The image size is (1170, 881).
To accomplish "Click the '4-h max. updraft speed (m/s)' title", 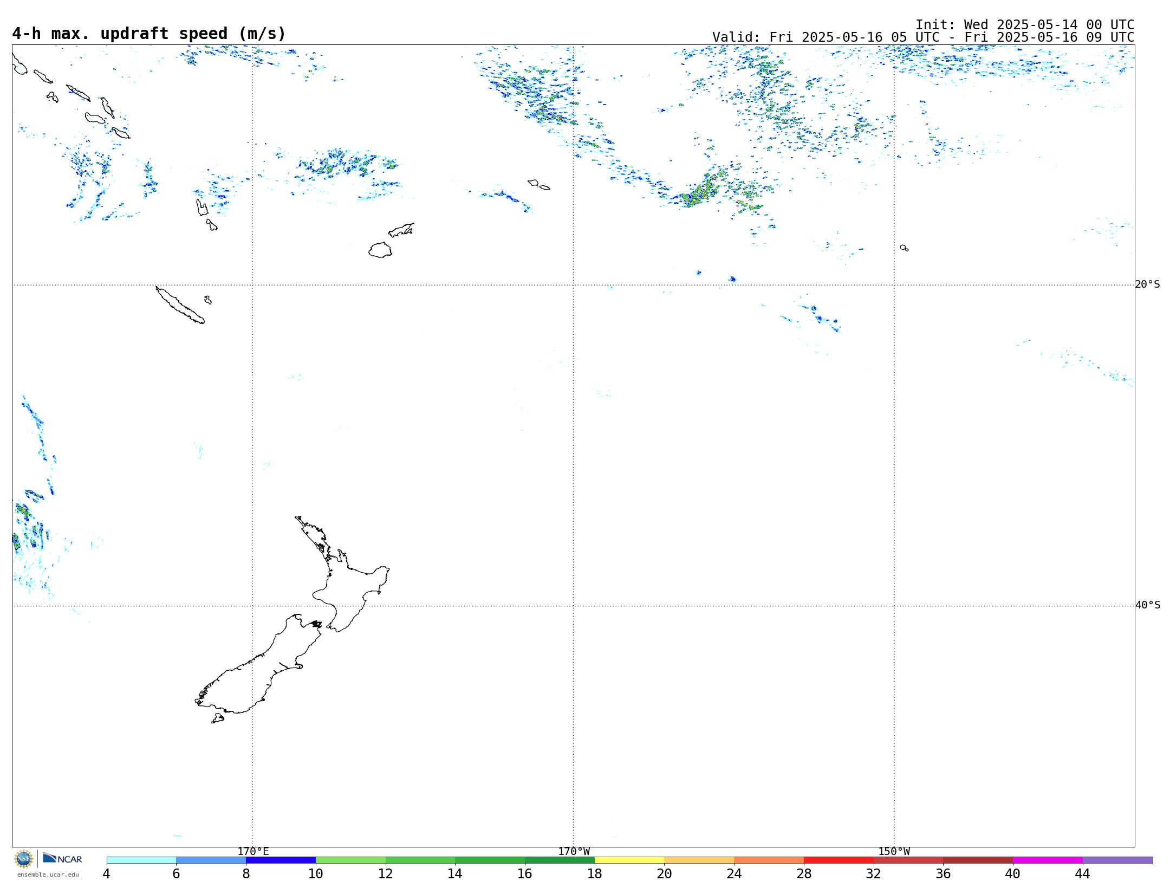I will click(149, 34).
